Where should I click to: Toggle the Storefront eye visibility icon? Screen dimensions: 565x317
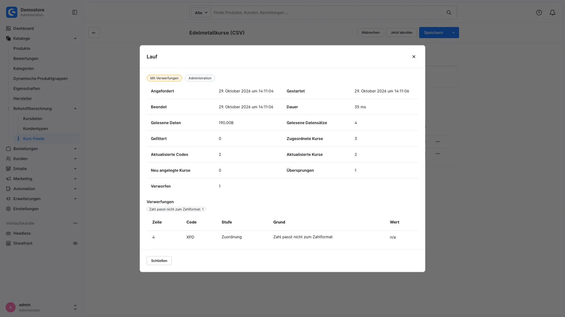click(75, 243)
